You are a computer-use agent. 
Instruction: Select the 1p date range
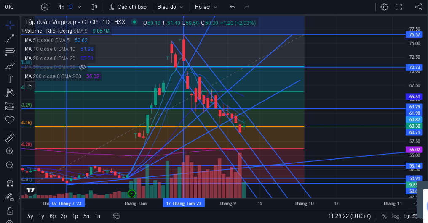[75, 216]
